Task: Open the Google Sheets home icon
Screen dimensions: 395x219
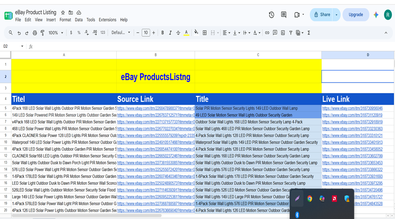Action: click(x=8, y=16)
